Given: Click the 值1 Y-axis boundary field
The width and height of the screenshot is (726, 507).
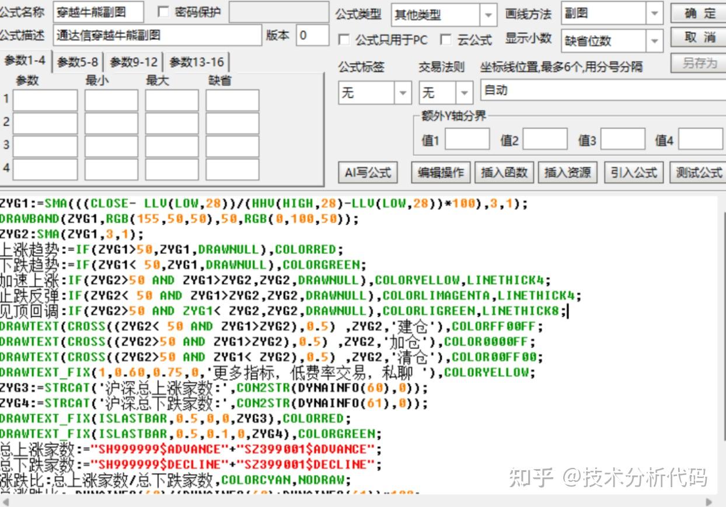Looking at the screenshot, I should [467, 139].
